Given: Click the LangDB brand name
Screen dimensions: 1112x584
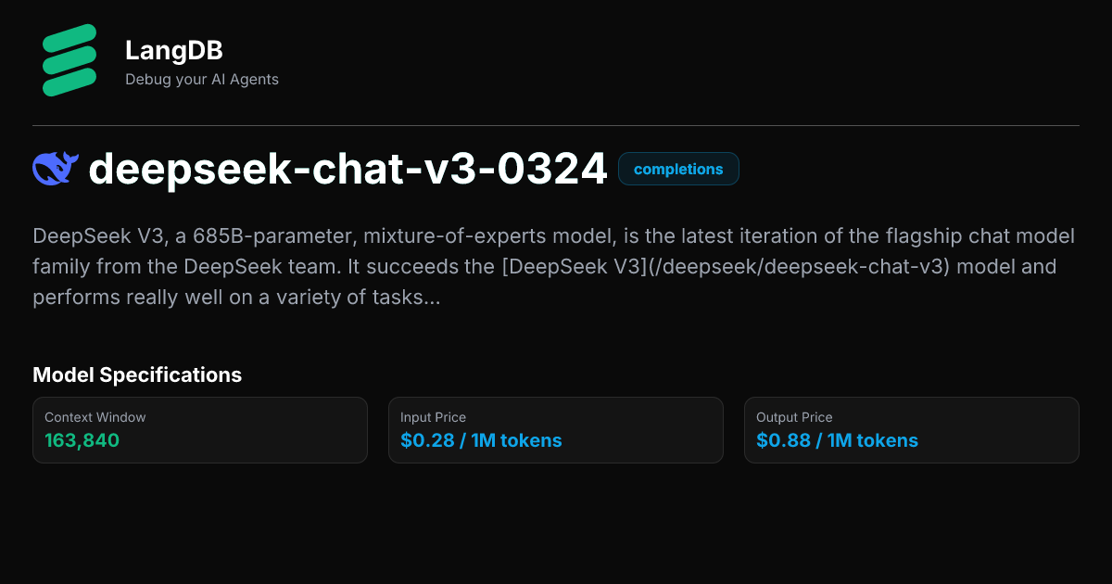Looking at the screenshot, I should pyautogui.click(x=173, y=50).
